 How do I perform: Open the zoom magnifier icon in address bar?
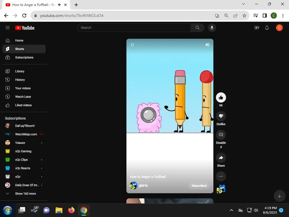point(226,16)
